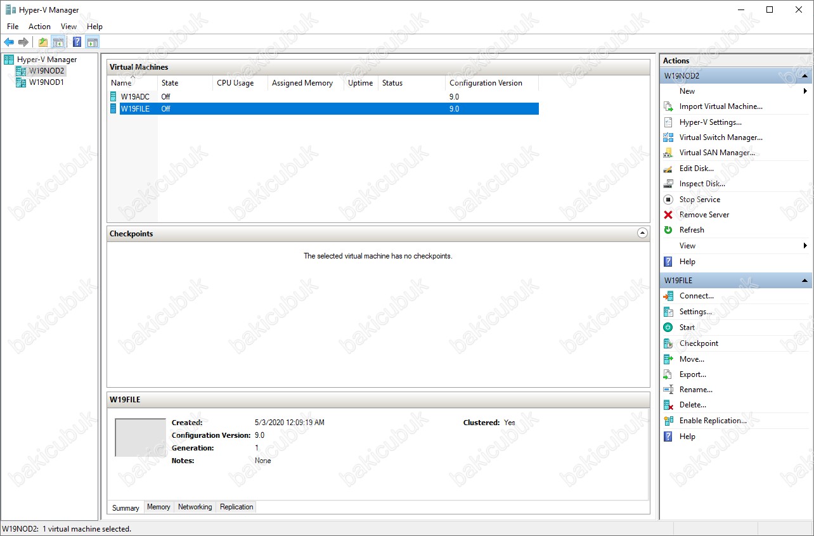Collapse the W19NOD2 actions section
This screenshot has width=814, height=536.
(804, 76)
